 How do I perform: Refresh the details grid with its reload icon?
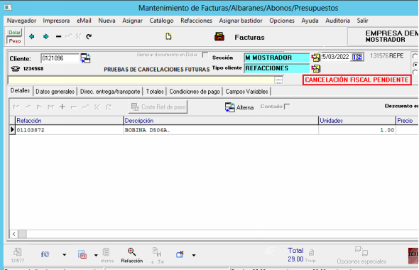pyautogui.click(x=108, y=107)
